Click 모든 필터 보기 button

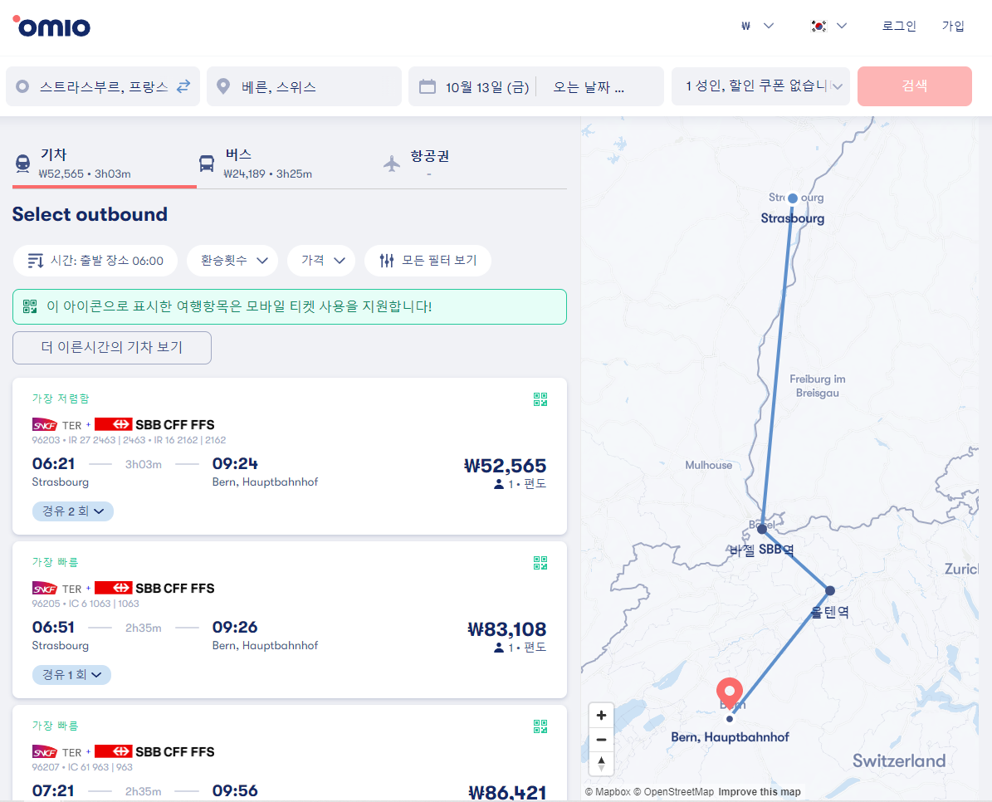pos(428,261)
